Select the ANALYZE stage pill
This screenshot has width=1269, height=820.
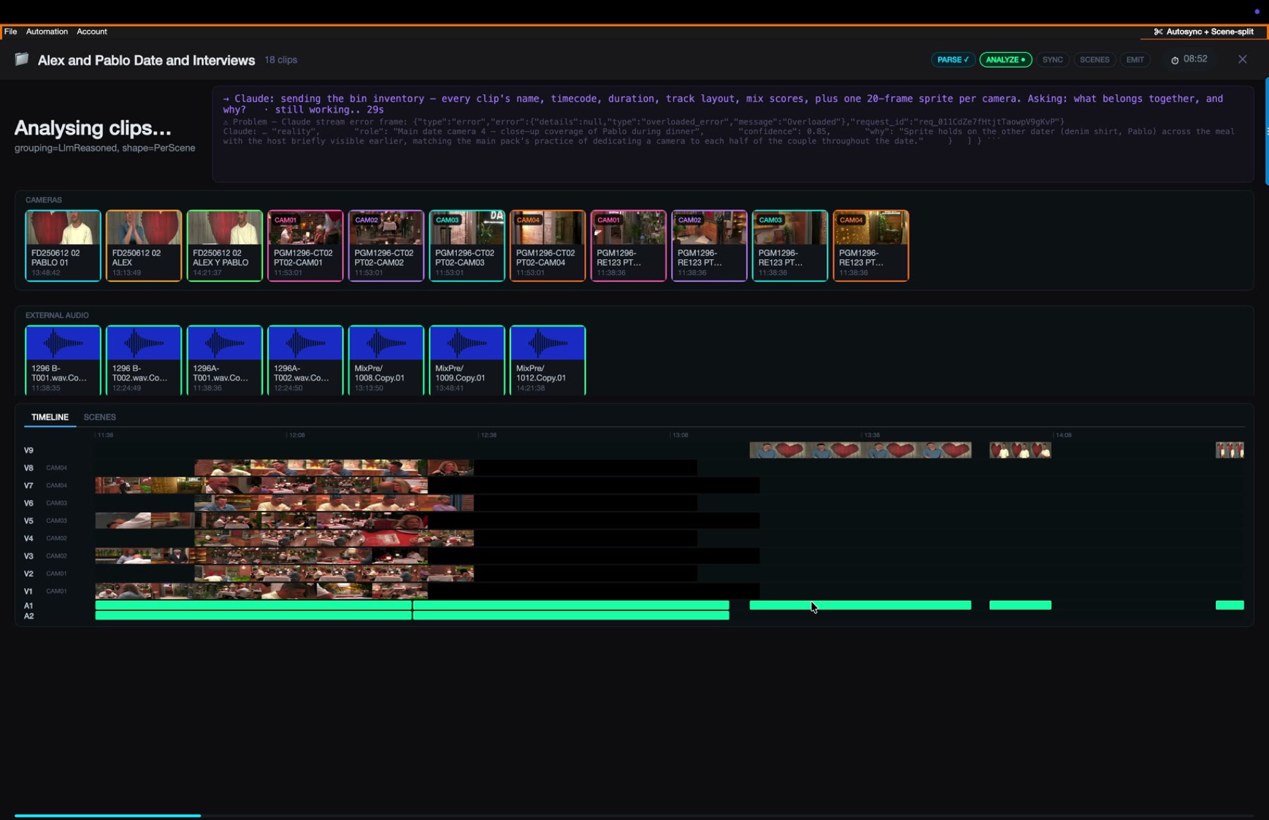pos(1005,59)
